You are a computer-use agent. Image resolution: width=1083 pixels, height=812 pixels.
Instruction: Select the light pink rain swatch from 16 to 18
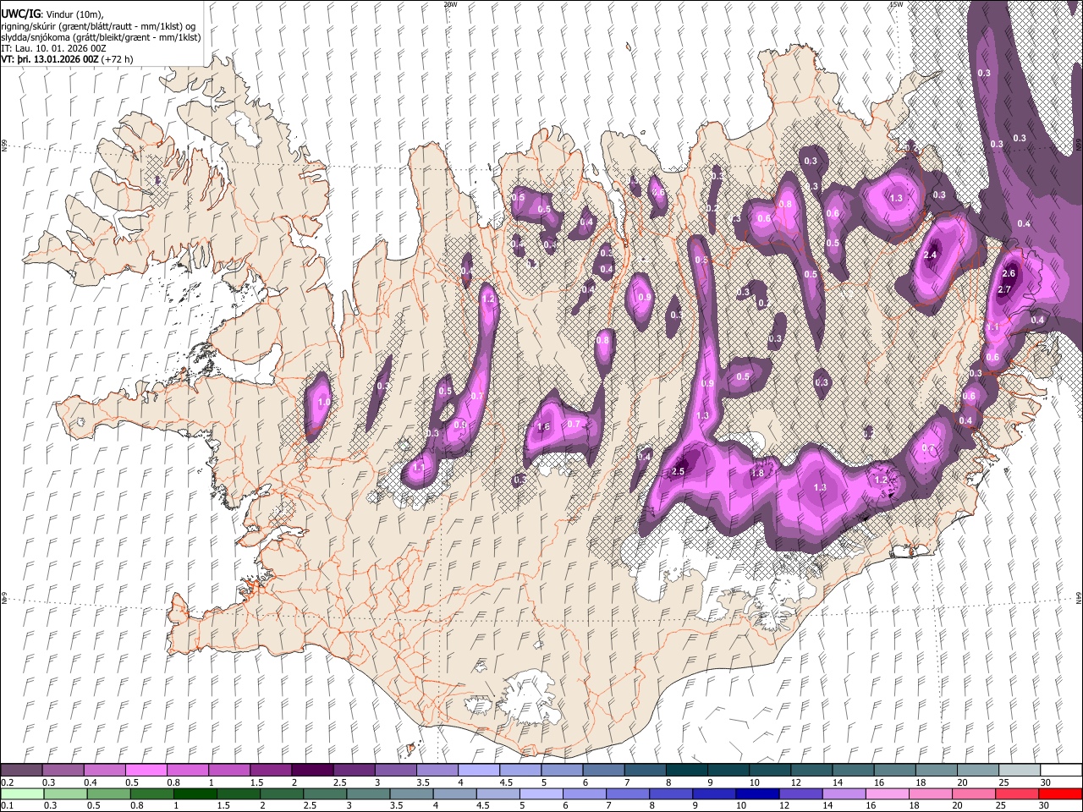point(888,793)
